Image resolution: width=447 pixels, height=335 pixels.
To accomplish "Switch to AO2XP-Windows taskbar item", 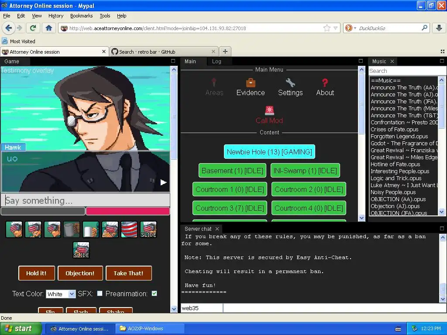I will [150, 328].
